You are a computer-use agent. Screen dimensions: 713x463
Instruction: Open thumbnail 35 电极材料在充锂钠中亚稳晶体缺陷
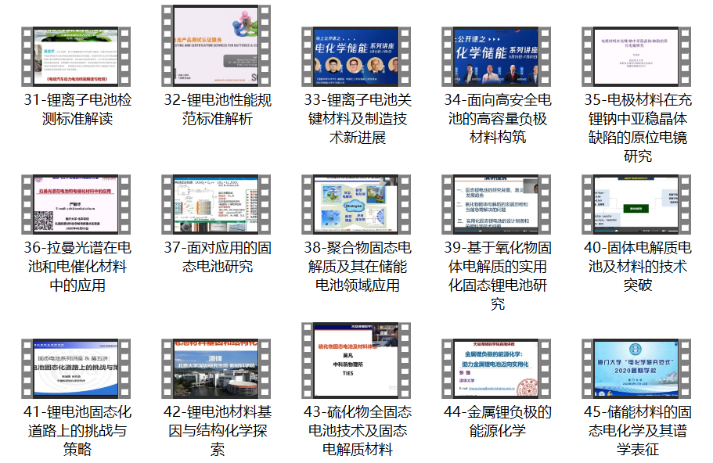pyautogui.click(x=636, y=56)
